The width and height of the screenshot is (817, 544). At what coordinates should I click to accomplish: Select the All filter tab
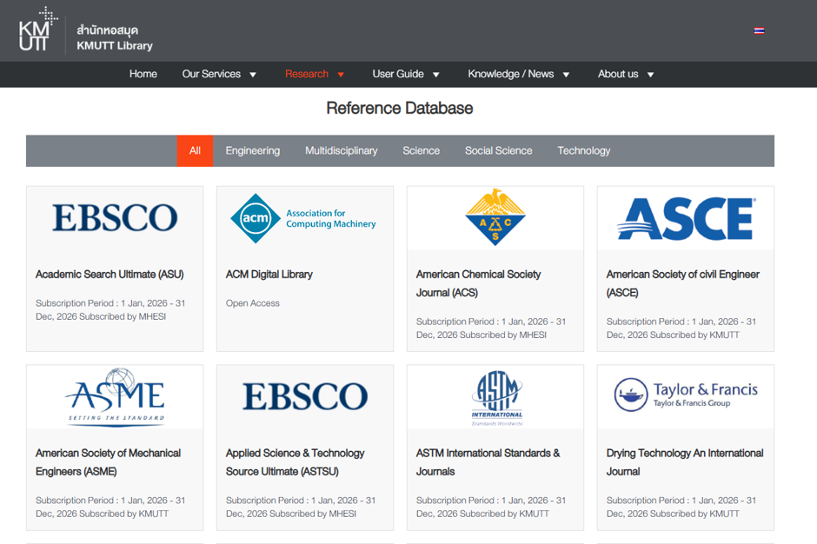click(x=195, y=150)
